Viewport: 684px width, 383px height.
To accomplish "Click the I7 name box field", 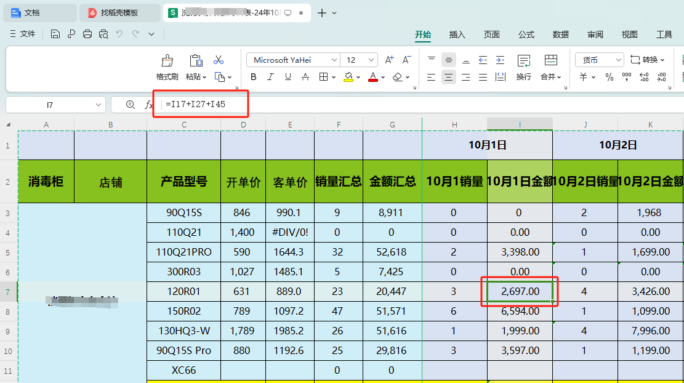I will pos(50,105).
